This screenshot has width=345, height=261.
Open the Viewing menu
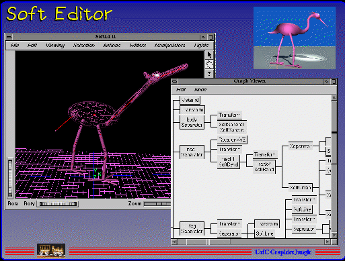pyautogui.click(x=55, y=46)
